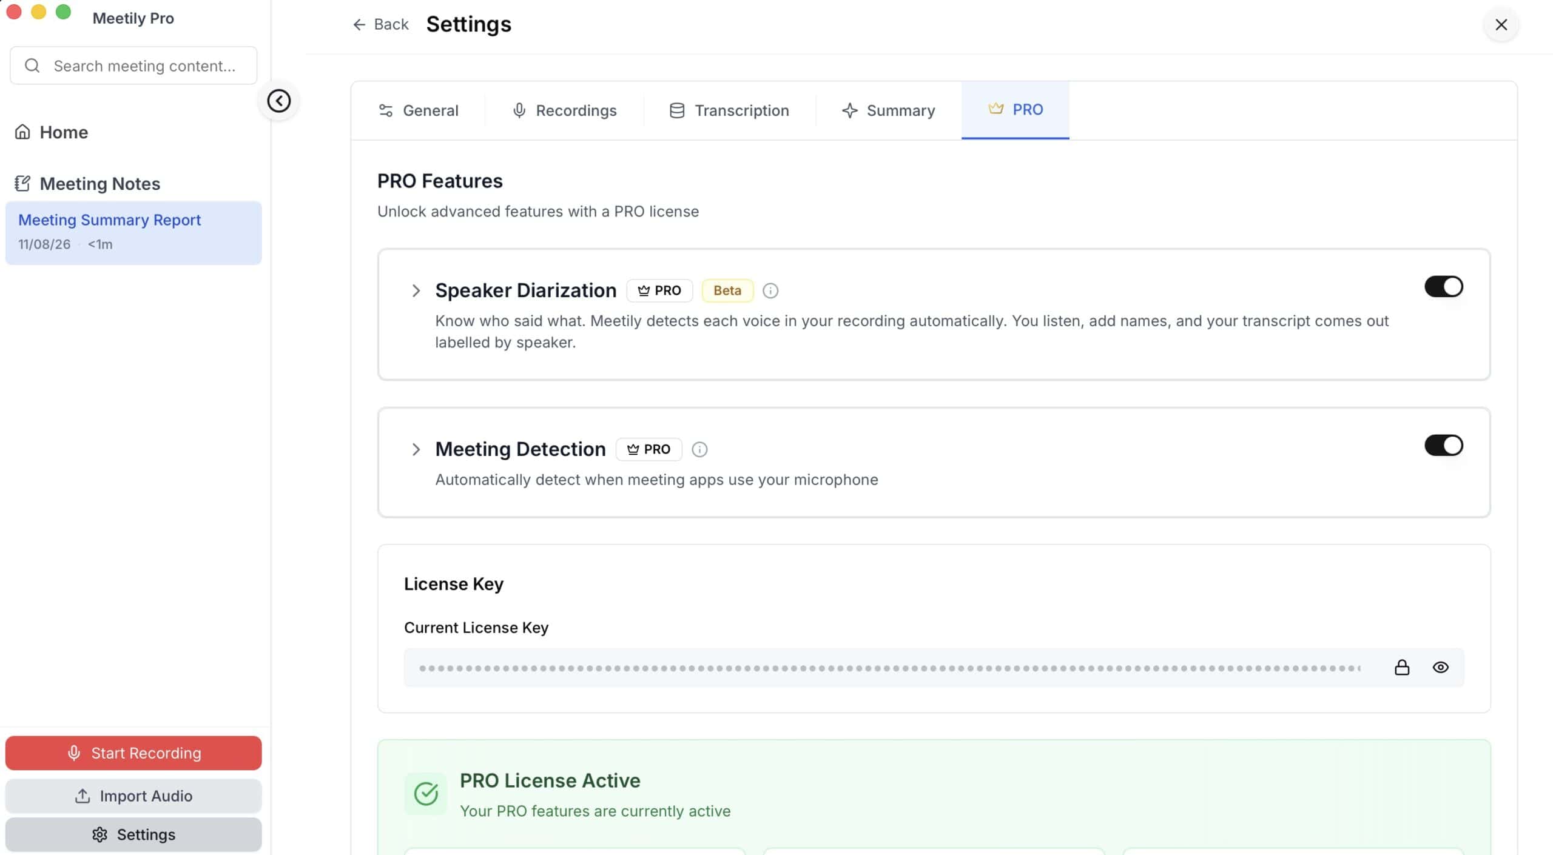The width and height of the screenshot is (1553, 855).
Task: Go back using the Back link
Action: pos(380,24)
